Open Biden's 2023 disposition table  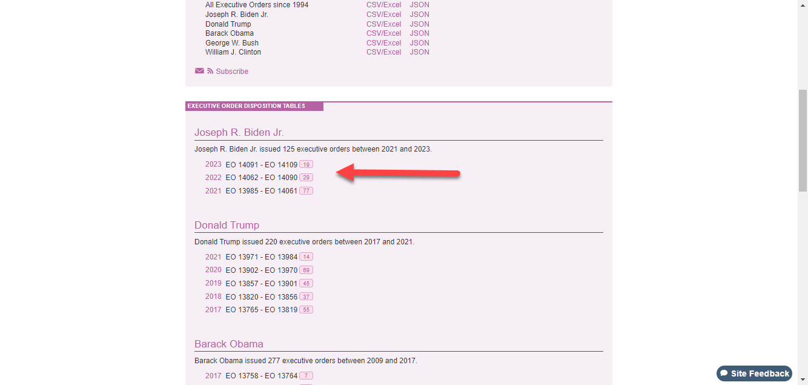coord(213,164)
